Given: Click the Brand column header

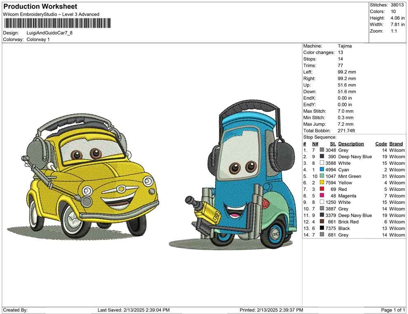Looking at the screenshot, I should coord(396,143).
